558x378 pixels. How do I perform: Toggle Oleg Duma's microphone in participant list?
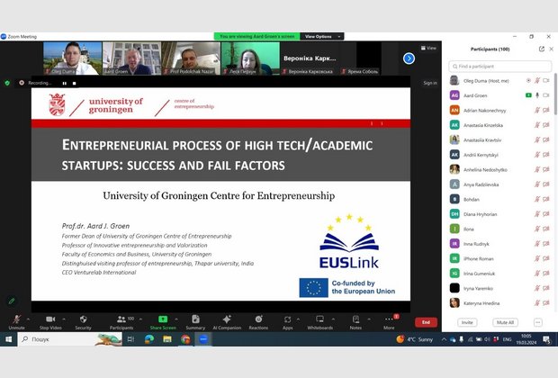tap(537, 81)
